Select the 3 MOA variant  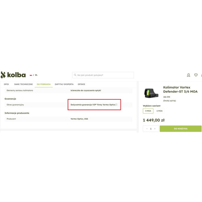point(148,111)
